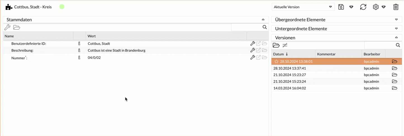Click the not-equal compare icon under Versionen

tap(285, 45)
